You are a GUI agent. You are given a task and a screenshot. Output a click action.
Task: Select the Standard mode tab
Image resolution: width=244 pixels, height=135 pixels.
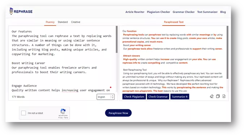(63, 22)
